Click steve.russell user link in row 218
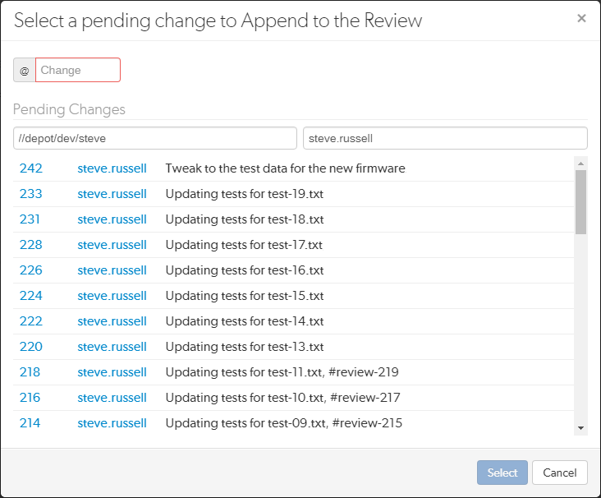This screenshot has width=601, height=498. coord(112,371)
